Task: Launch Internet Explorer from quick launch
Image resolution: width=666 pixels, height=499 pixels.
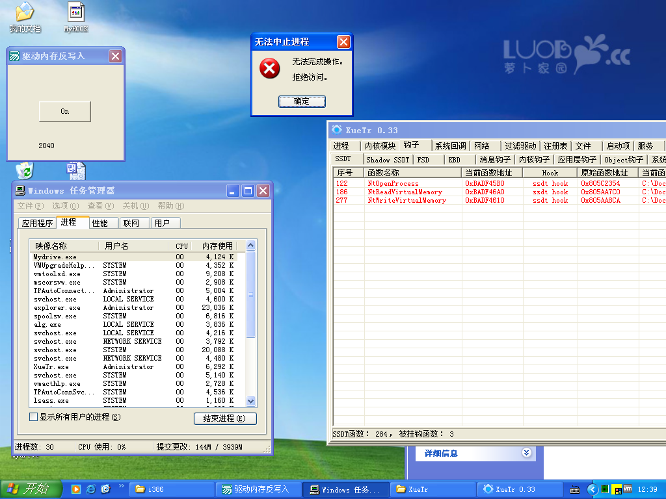Action: (x=91, y=489)
